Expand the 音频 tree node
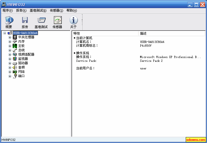 (10, 67)
